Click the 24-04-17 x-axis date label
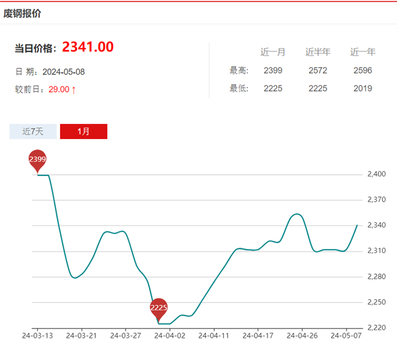397x339 pixels. point(257,335)
